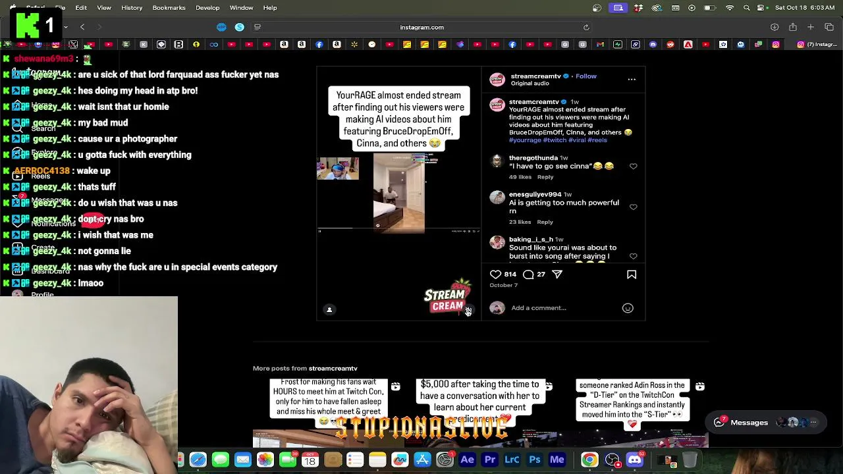Image resolution: width=843 pixels, height=474 pixels.
Task: Open the Bookmarks menu
Action: 169,8
